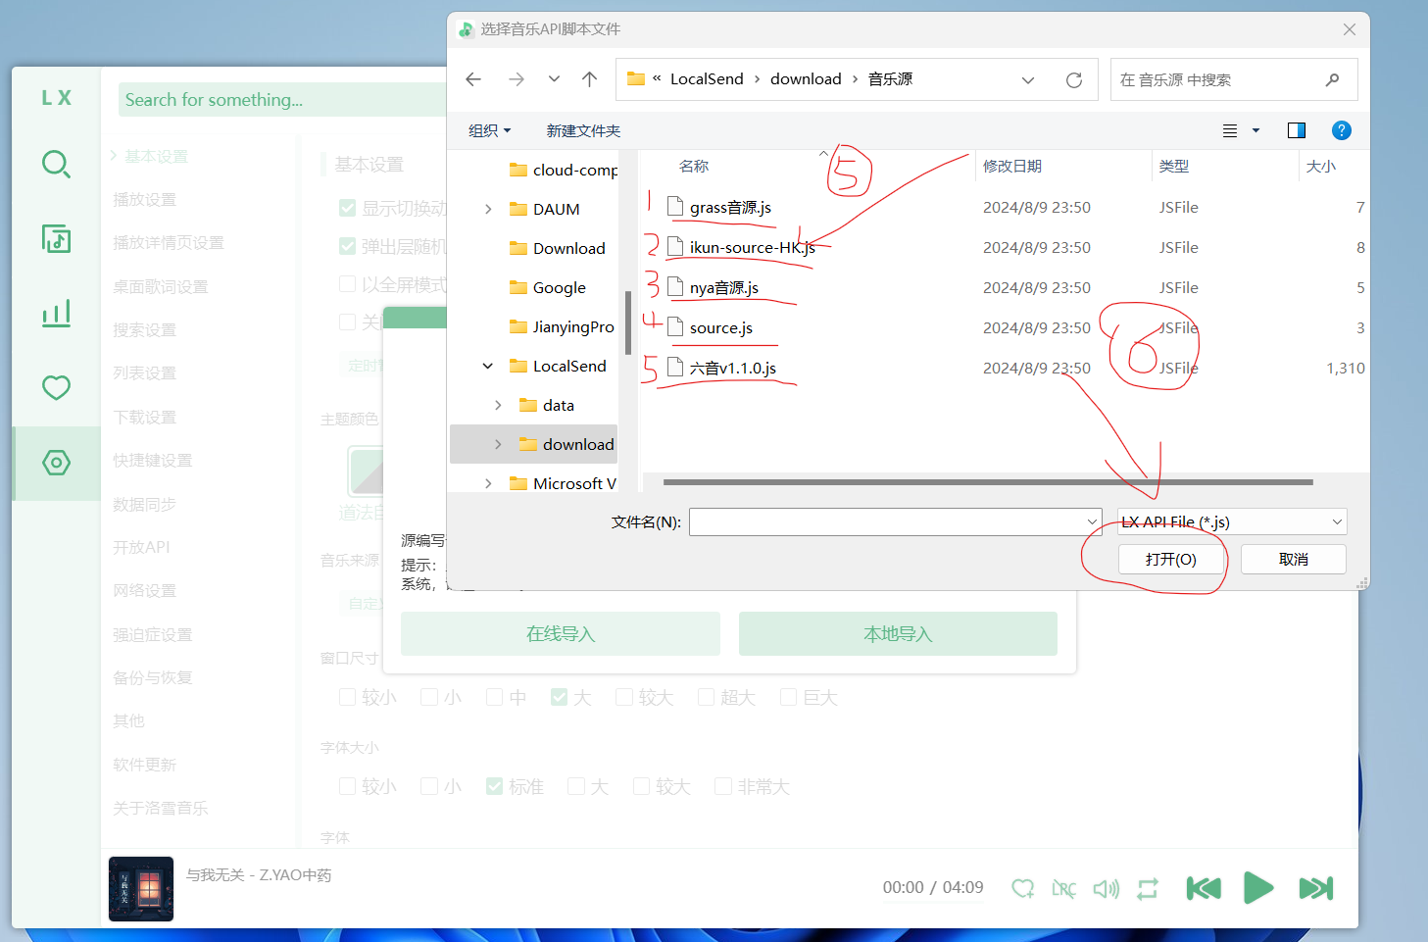This screenshot has width=1428, height=942.
Task: Open the LX API File type filter
Action: 1232,521
